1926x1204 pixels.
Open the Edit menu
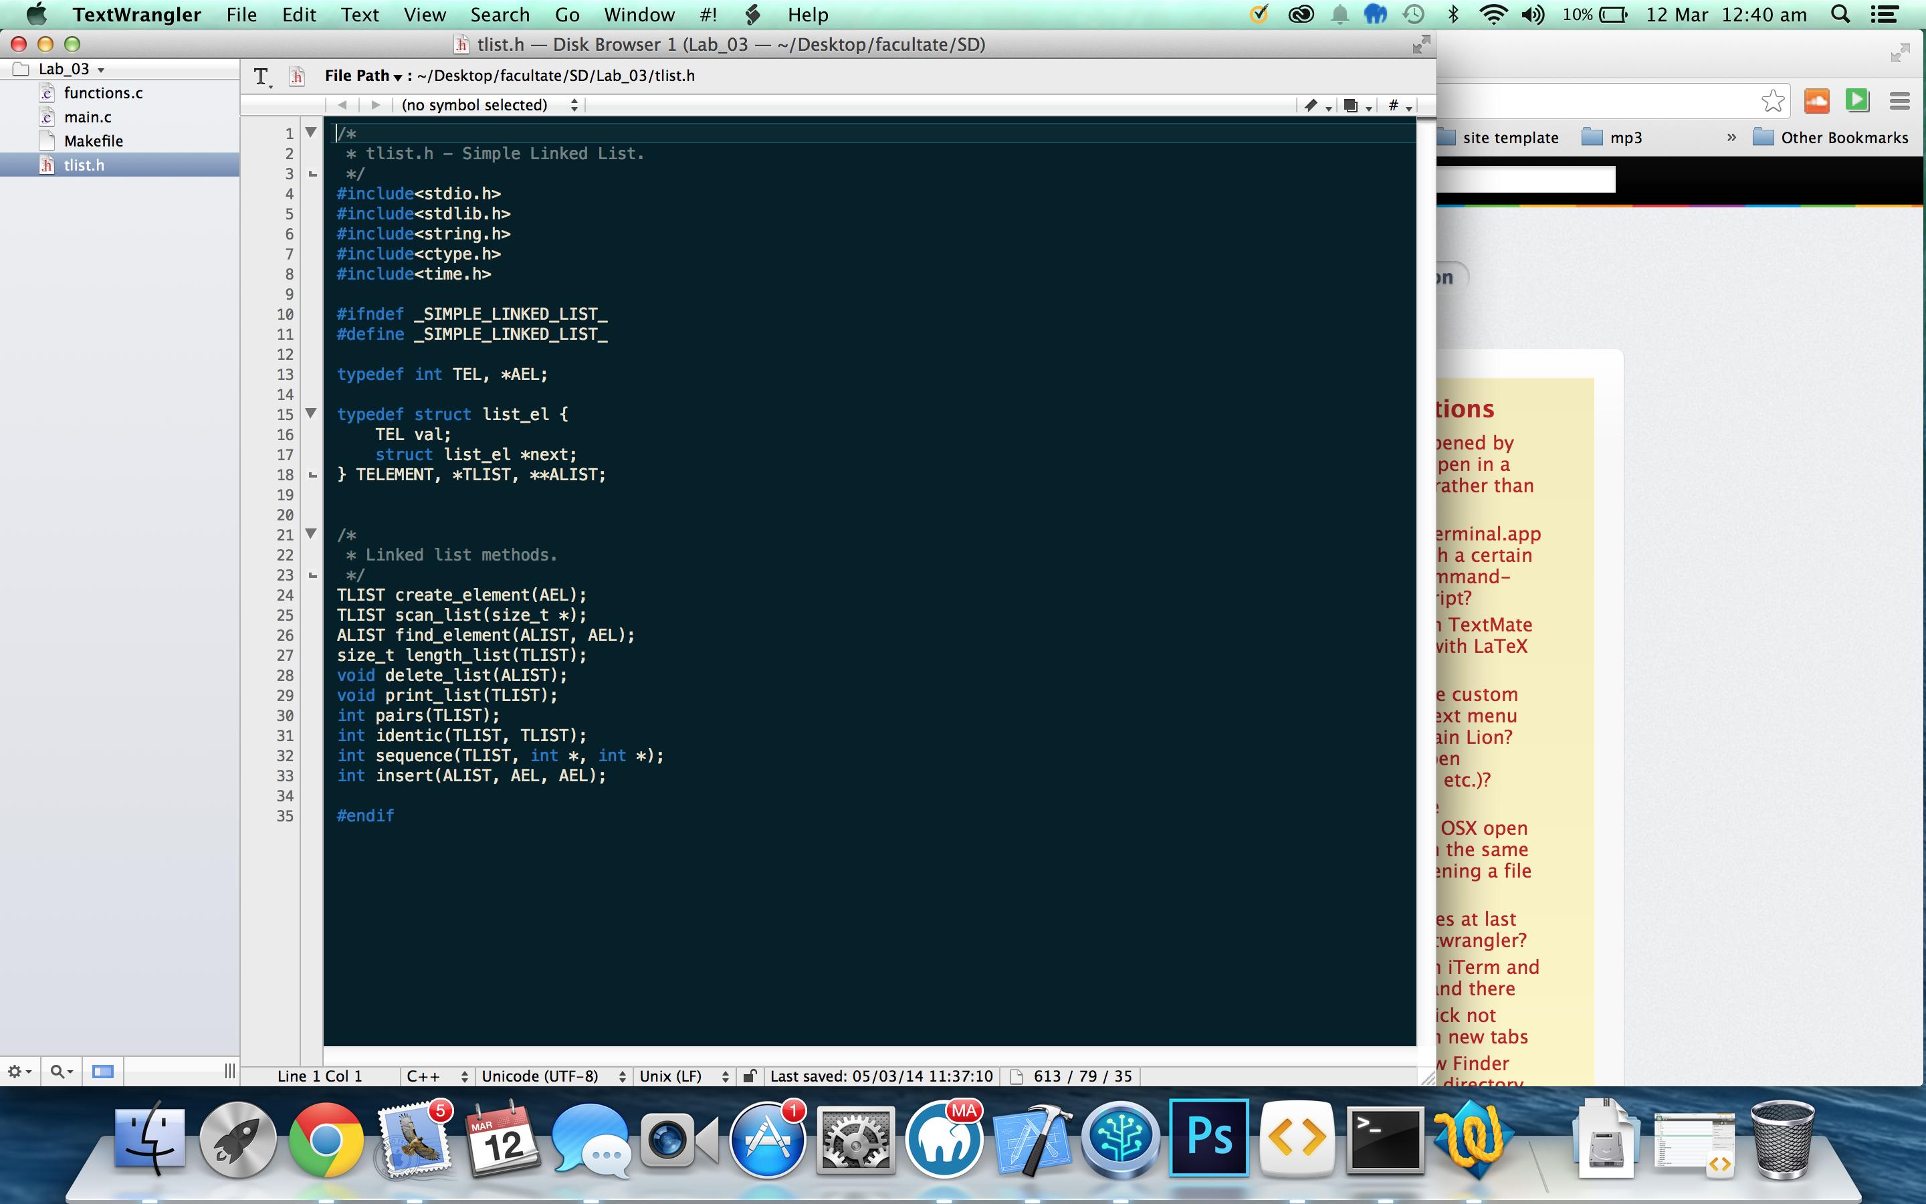coord(299,14)
